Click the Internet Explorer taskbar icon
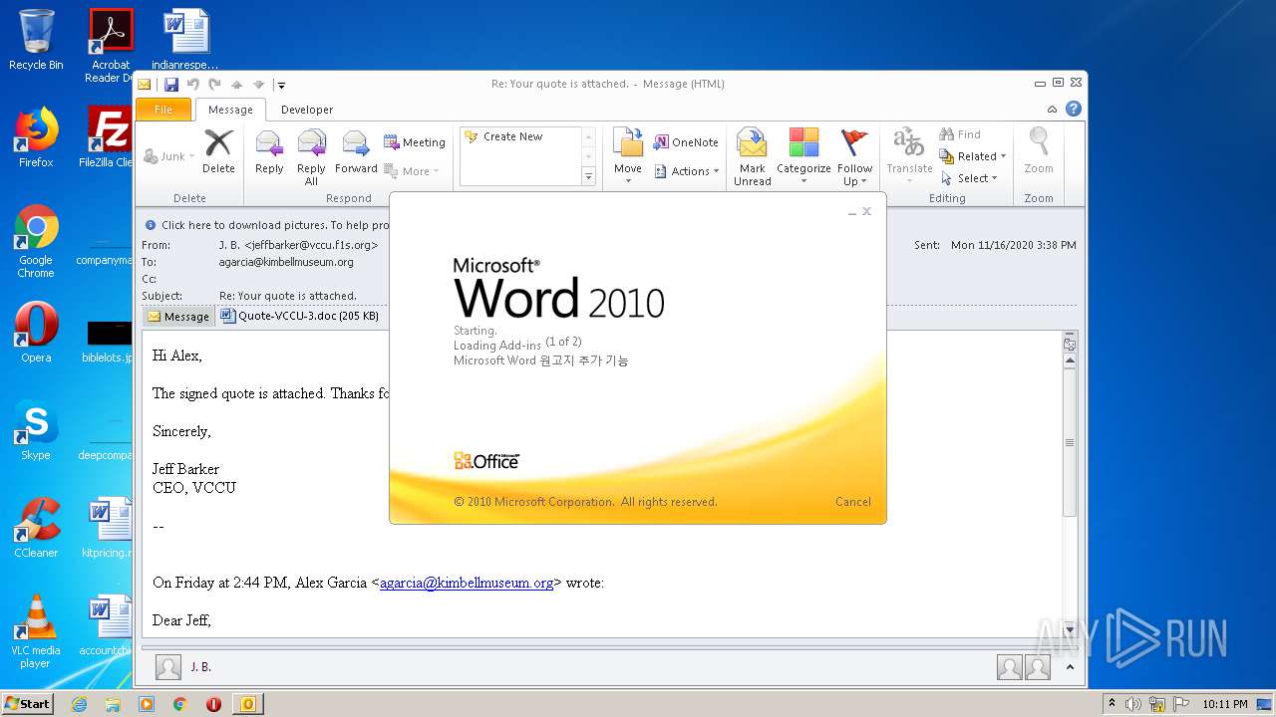The width and height of the screenshot is (1276, 717). coord(79,704)
